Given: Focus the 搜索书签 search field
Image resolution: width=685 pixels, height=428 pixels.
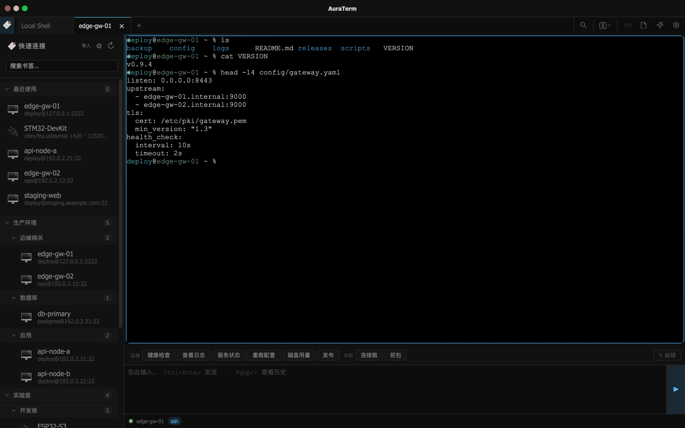Looking at the screenshot, I should coord(62,66).
